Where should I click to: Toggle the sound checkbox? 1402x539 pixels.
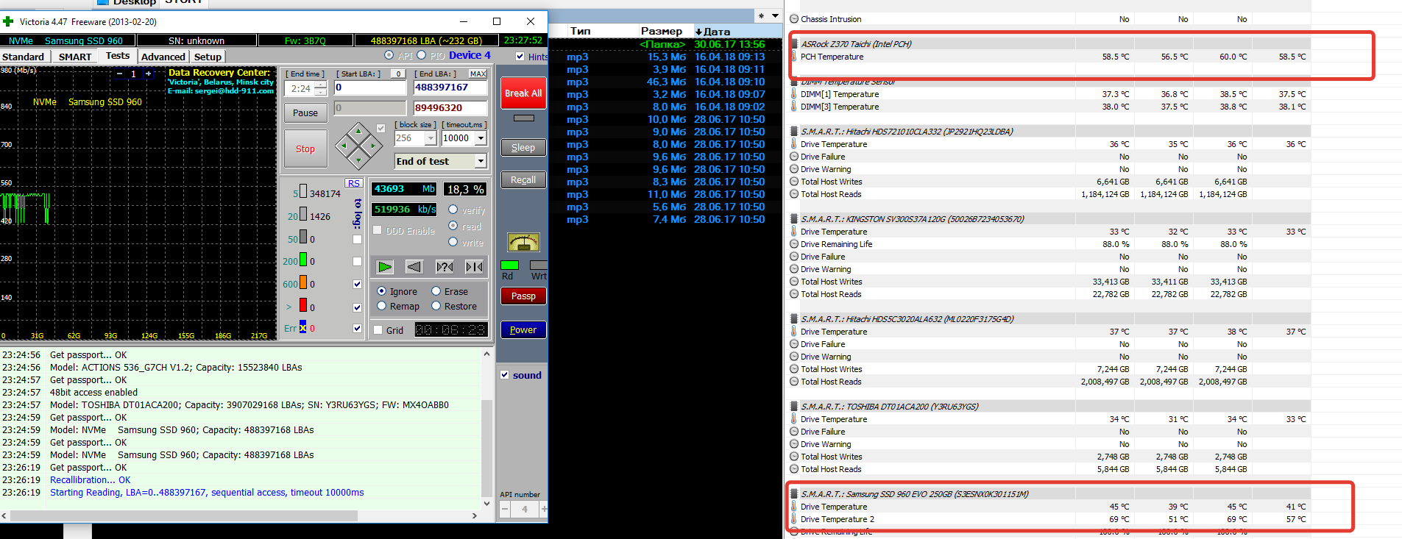(x=505, y=375)
